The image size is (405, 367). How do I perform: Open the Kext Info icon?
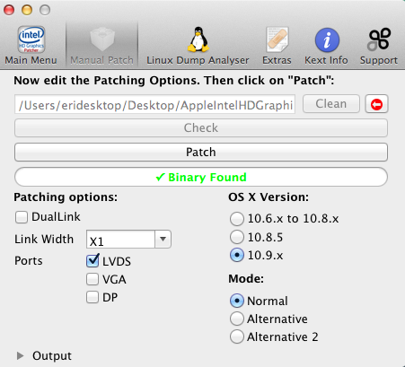[x=327, y=39]
